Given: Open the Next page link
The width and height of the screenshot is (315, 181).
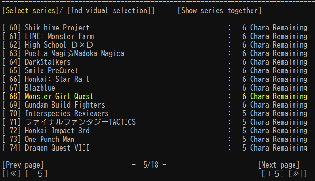Looking at the screenshot, I should pos(279,165).
